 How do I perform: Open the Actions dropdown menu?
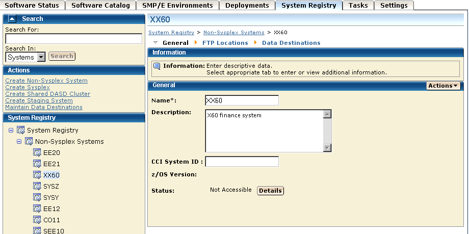coord(442,86)
